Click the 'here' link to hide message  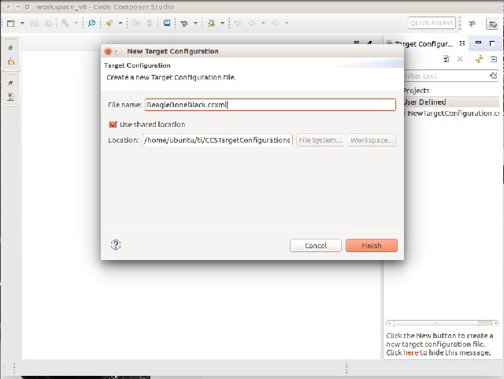click(x=411, y=353)
